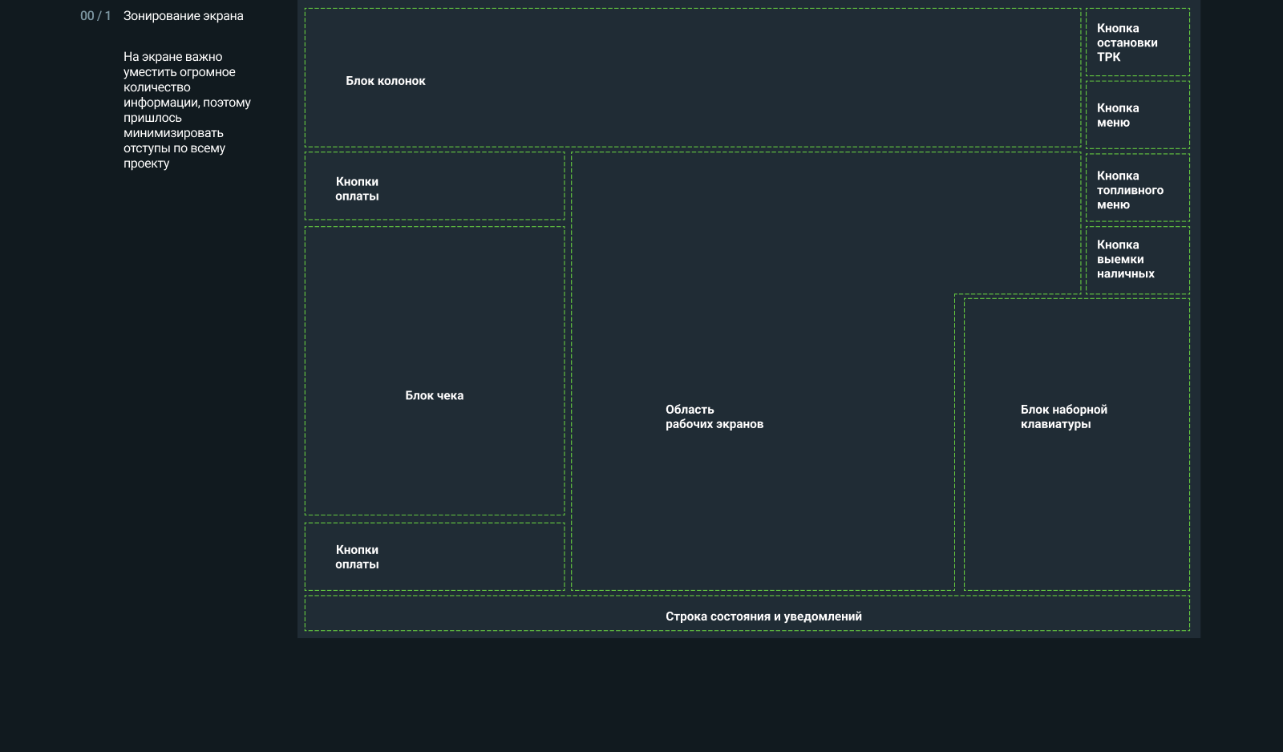
Task: Click the word 'ТРК' in stop button label
Action: tap(1108, 57)
